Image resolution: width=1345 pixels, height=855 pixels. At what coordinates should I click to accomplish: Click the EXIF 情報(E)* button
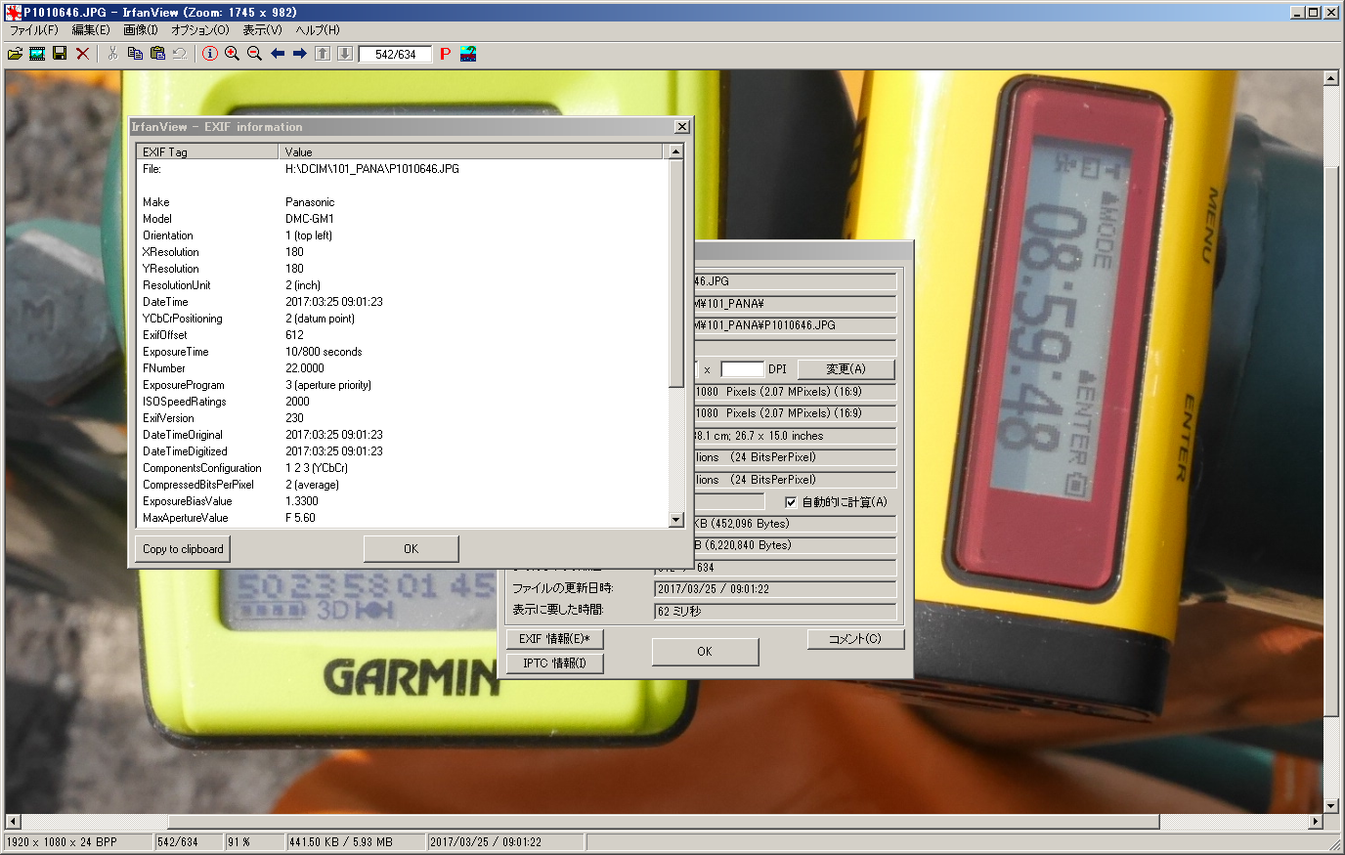(x=554, y=639)
